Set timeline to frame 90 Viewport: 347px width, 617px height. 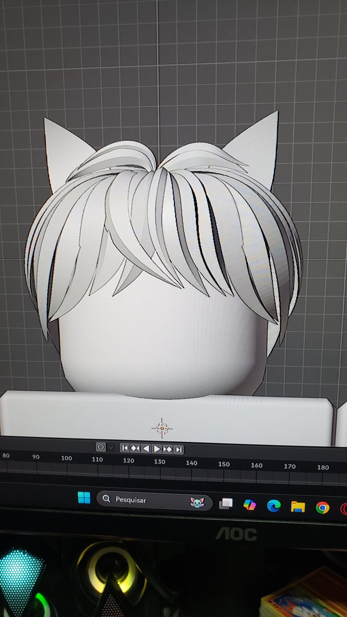click(35, 457)
